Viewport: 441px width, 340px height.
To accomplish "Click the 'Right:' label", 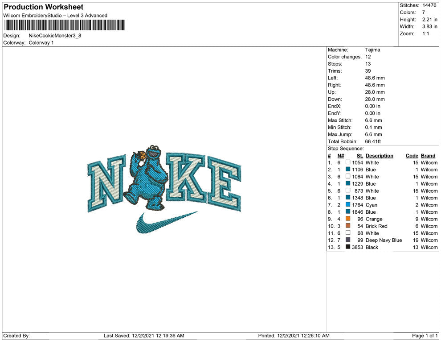I will tap(334, 85).
